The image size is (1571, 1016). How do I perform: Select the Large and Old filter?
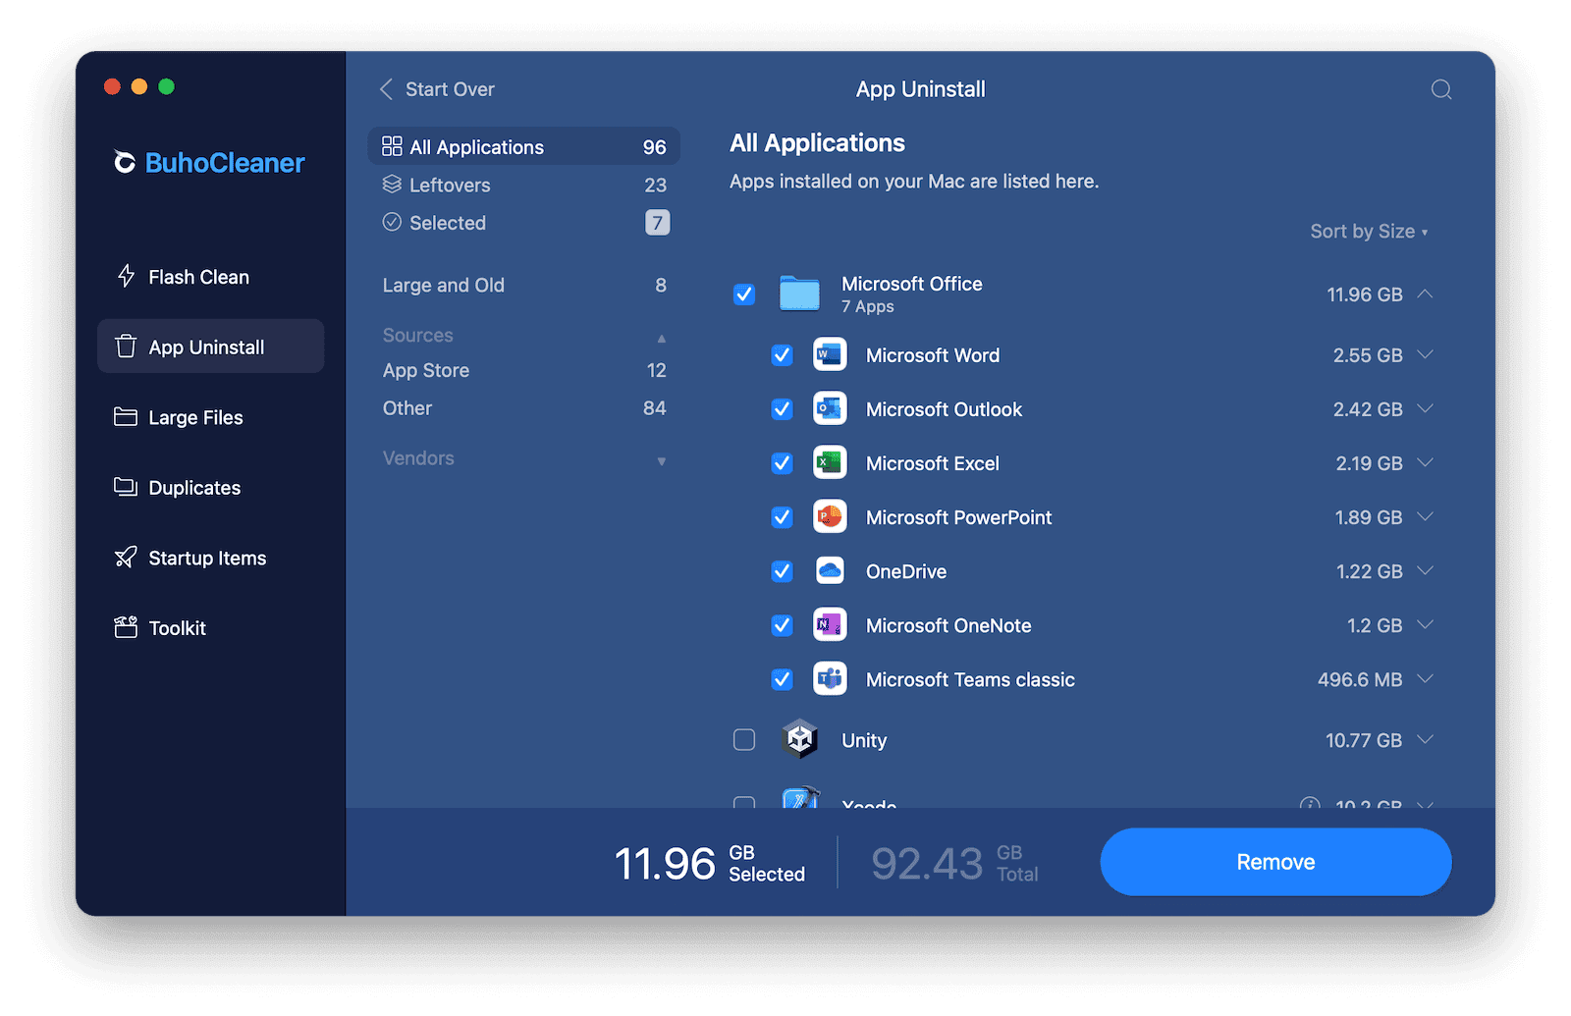tap(524, 285)
